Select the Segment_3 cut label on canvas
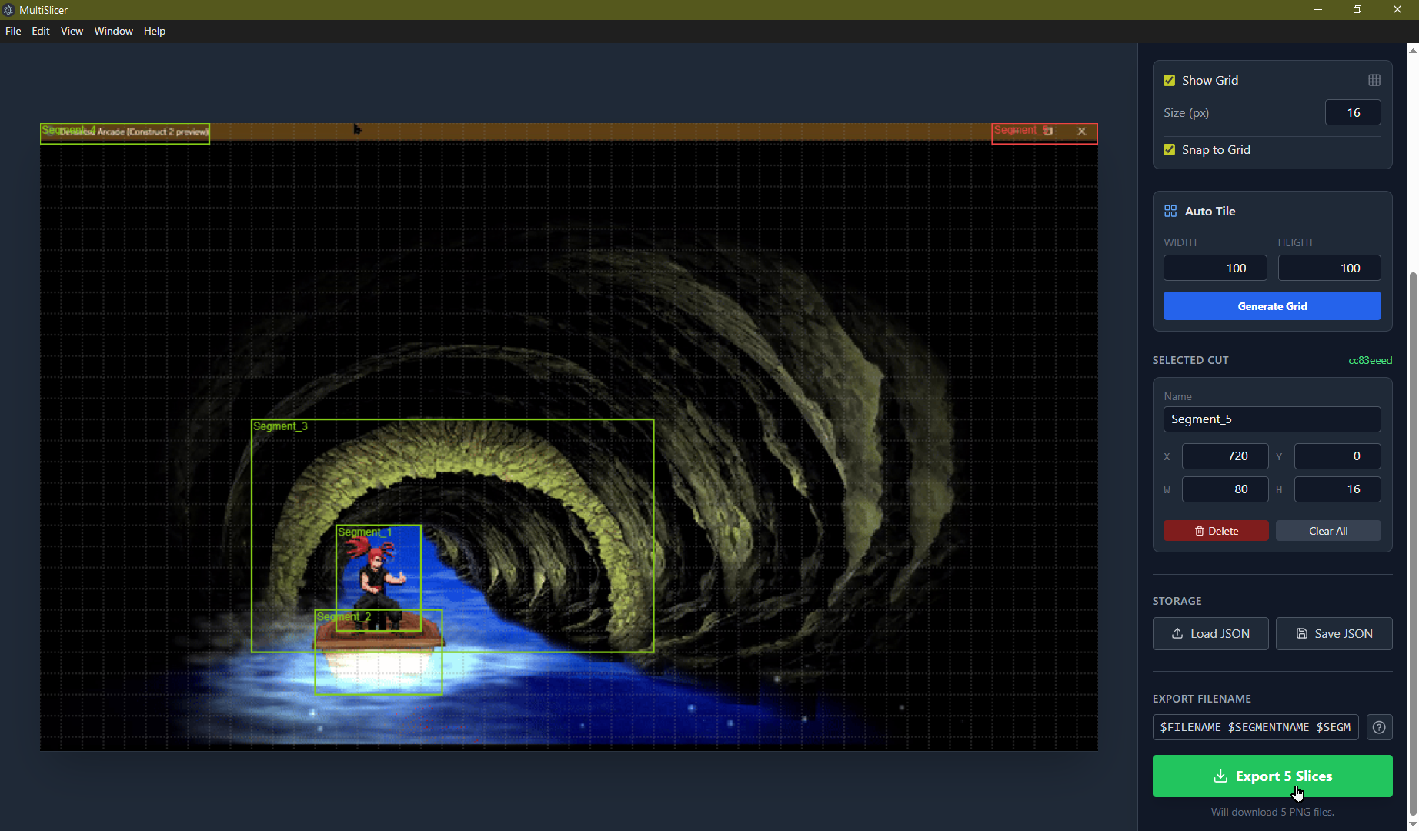 [280, 426]
